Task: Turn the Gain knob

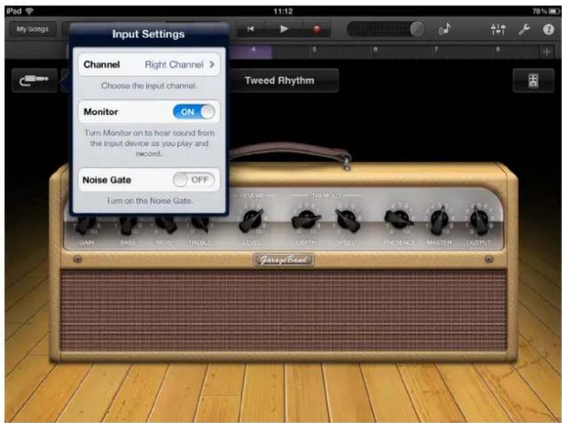Action: click(86, 224)
